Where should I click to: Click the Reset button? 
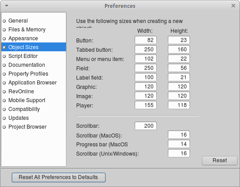pyautogui.click(x=220, y=160)
